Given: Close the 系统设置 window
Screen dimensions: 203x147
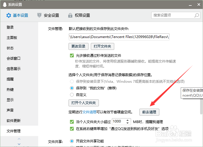Looking at the screenshot, I should coord(199,5).
